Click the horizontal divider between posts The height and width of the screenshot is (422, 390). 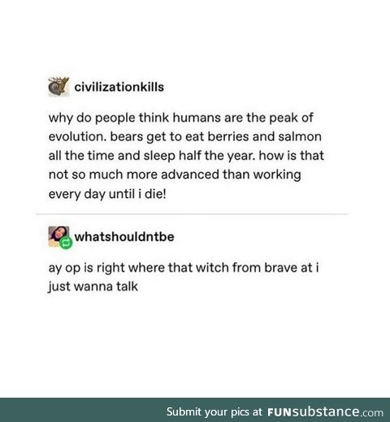coord(192,213)
